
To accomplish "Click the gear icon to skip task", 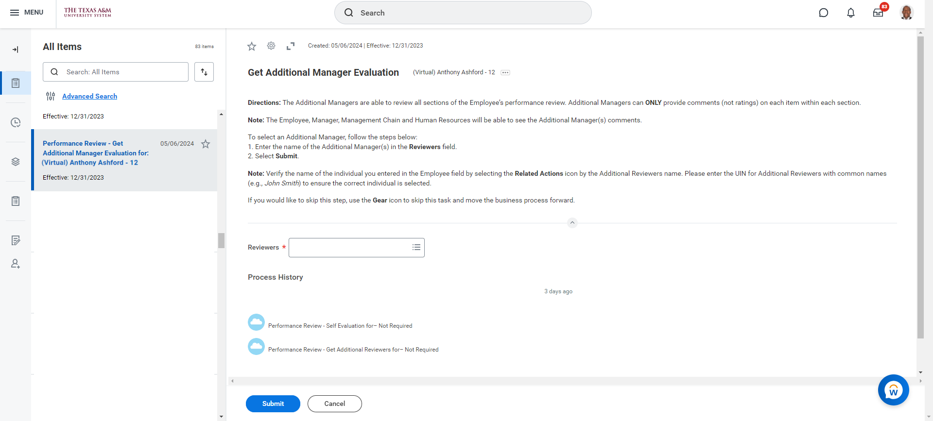I will point(271,46).
